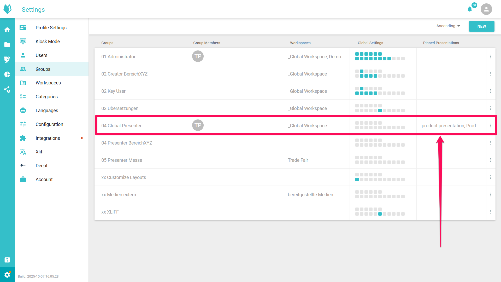
Task: Click Global Settings indicators for 02 Creator BereichXYZ
Action: tap(380, 74)
